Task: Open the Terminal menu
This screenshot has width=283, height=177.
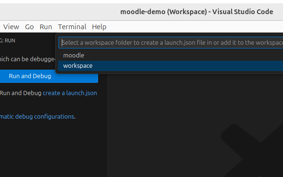Action: click(x=72, y=27)
